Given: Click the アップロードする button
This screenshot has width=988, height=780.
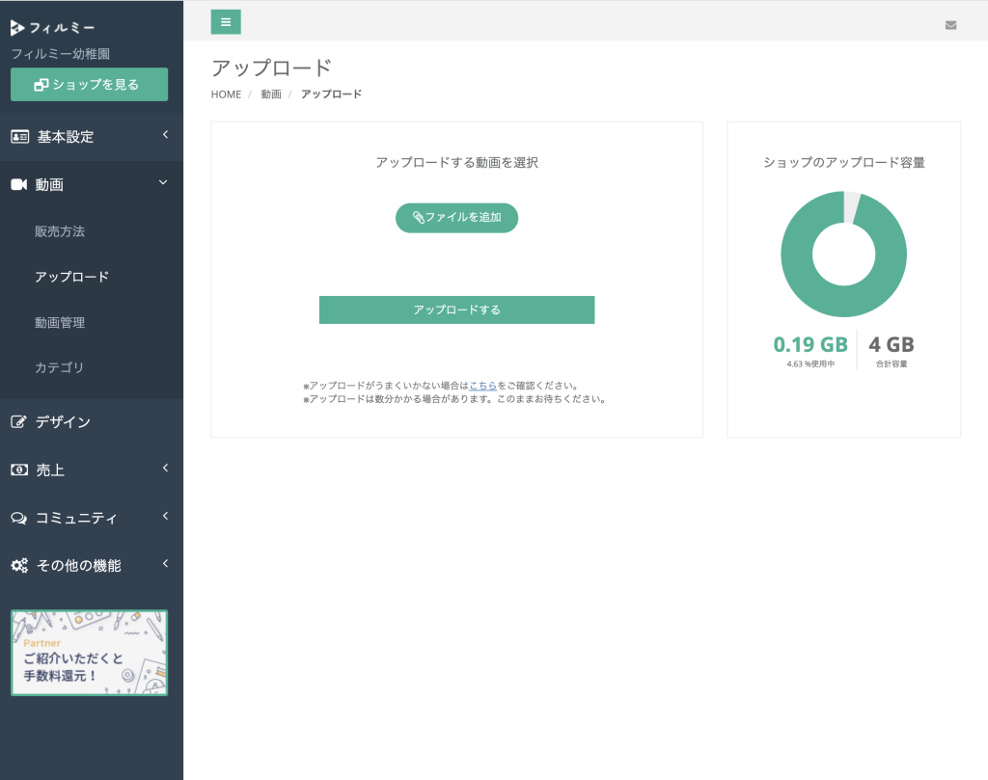Looking at the screenshot, I should click(x=456, y=309).
